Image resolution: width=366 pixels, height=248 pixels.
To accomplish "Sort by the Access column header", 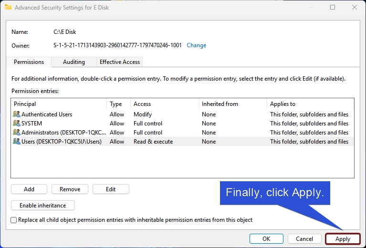I will tap(165, 104).
